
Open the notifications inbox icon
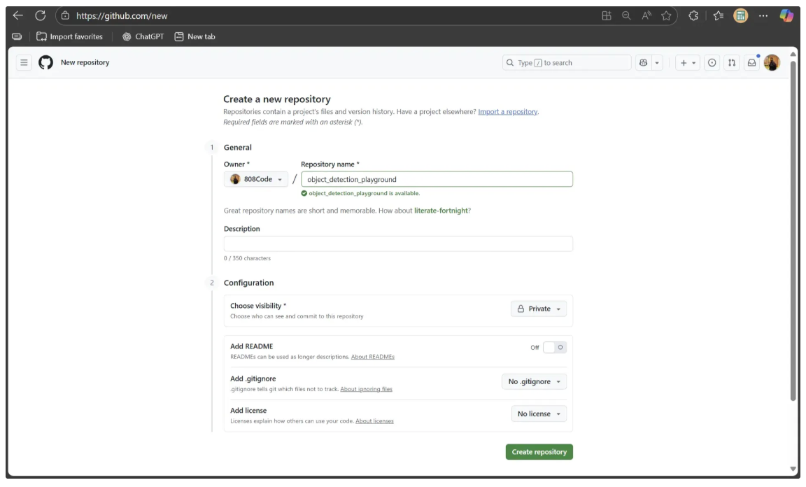coord(751,63)
